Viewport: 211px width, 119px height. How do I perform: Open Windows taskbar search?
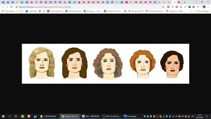(x=10, y=116)
